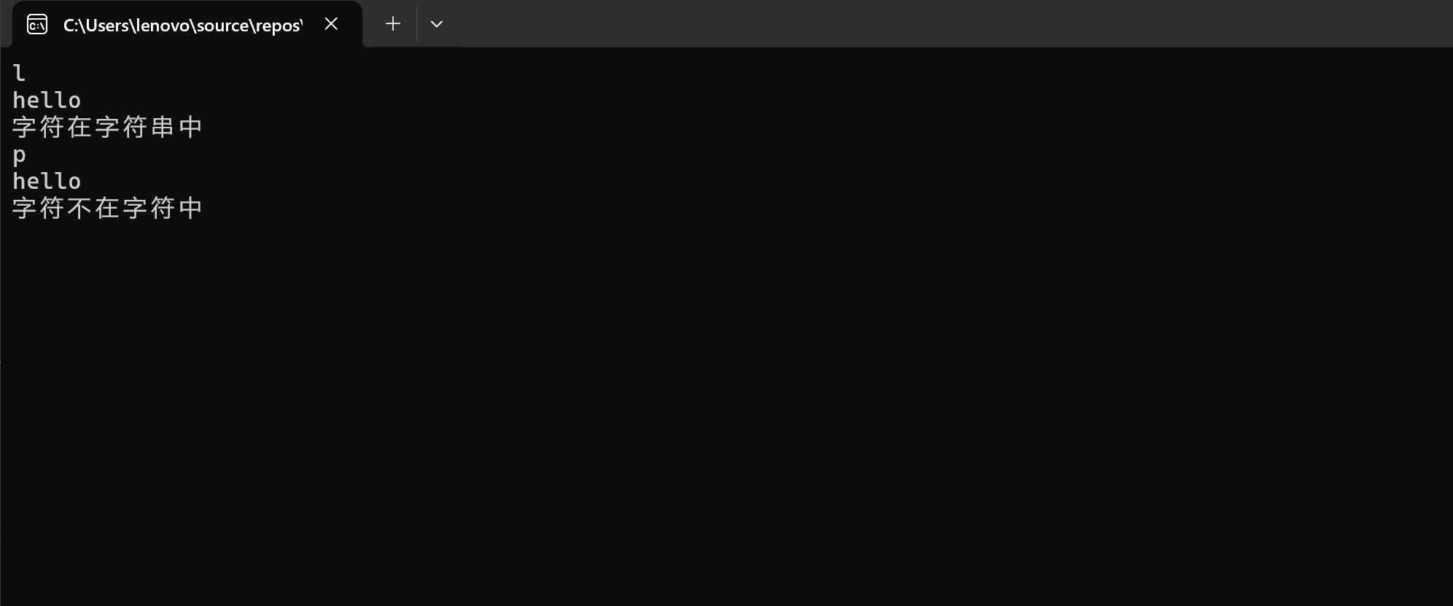This screenshot has width=1453, height=606.
Task: Click the ending '中' of '字符不在字符中'
Action: coord(190,208)
